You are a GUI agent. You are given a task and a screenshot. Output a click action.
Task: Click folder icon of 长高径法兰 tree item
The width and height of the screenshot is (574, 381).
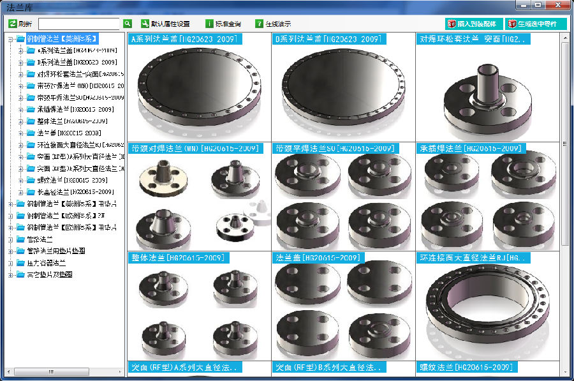(31, 192)
